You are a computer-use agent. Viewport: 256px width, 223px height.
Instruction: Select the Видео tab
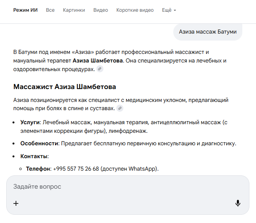point(101,10)
